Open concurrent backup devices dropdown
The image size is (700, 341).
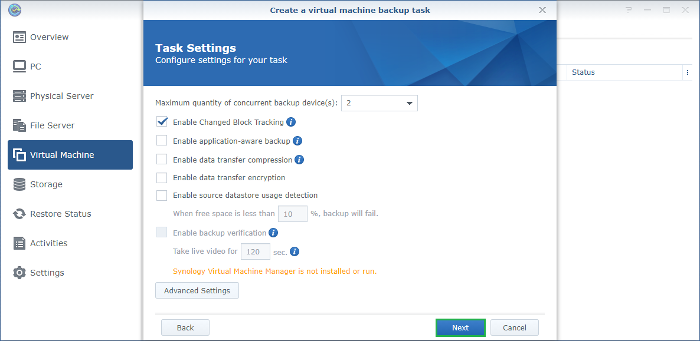(380, 103)
